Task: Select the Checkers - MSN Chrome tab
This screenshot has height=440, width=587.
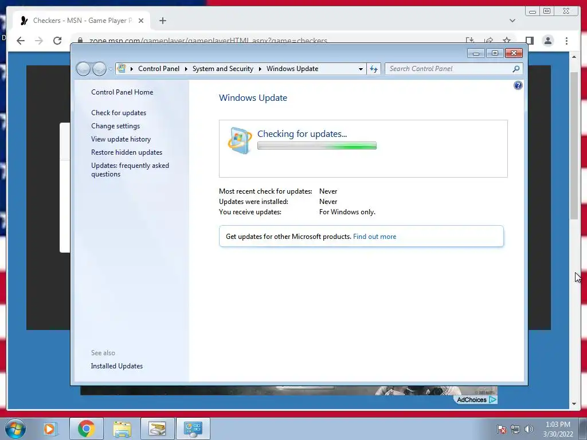Action: tap(81, 21)
